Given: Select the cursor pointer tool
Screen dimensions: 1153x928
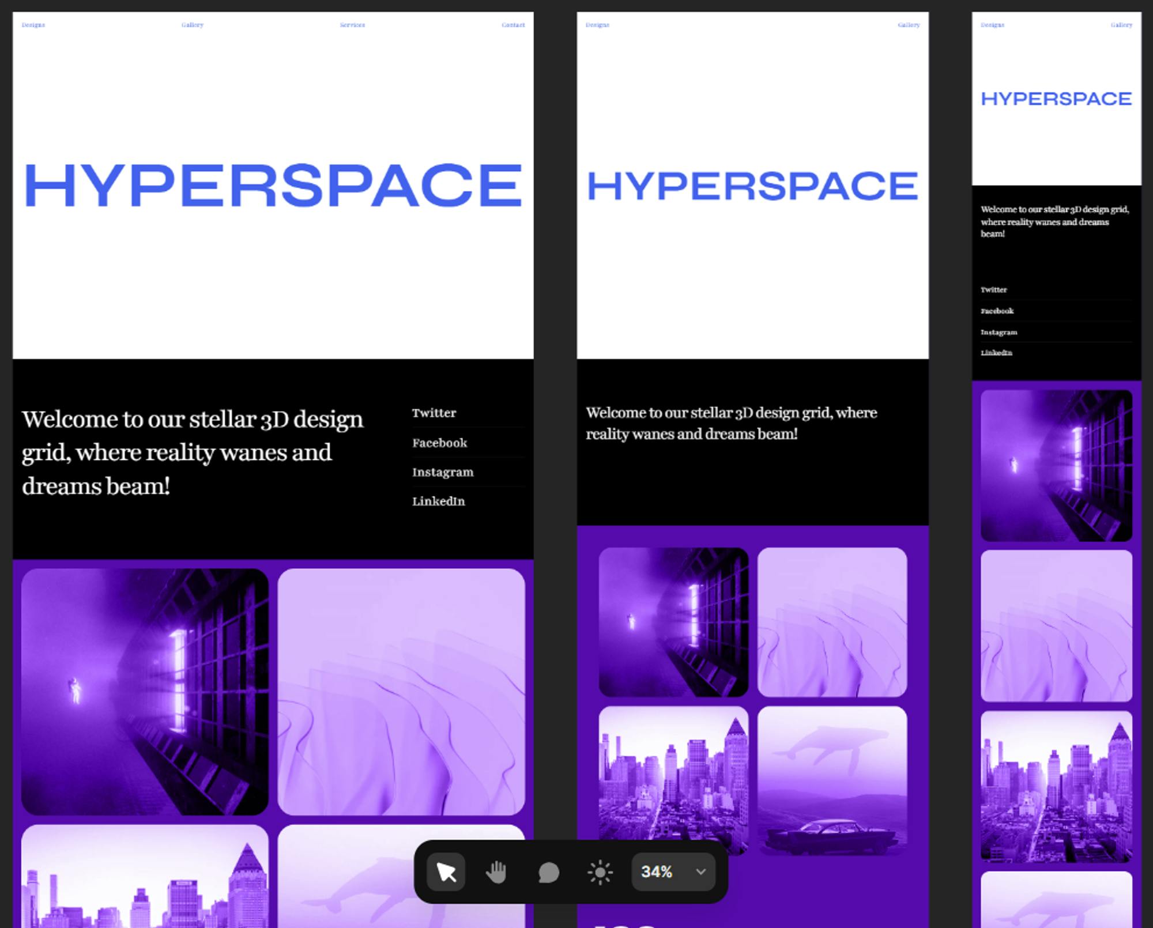Looking at the screenshot, I should pos(446,872).
